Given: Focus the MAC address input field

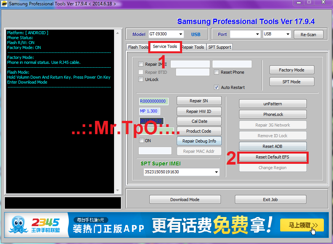Looking at the screenshot, I should pos(155,151).
